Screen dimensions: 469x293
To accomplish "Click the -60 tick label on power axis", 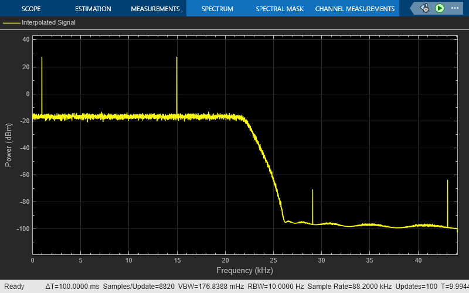I will pos(25,175).
